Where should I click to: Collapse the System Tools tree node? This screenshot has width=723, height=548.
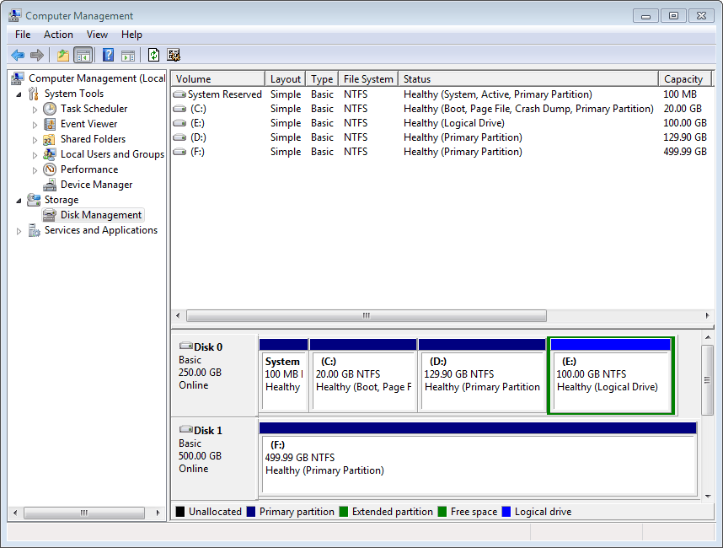pos(19,93)
